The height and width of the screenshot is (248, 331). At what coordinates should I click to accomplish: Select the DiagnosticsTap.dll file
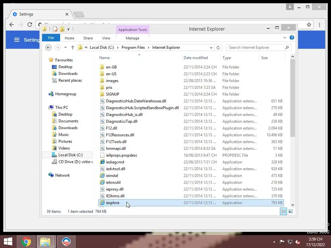(122, 121)
